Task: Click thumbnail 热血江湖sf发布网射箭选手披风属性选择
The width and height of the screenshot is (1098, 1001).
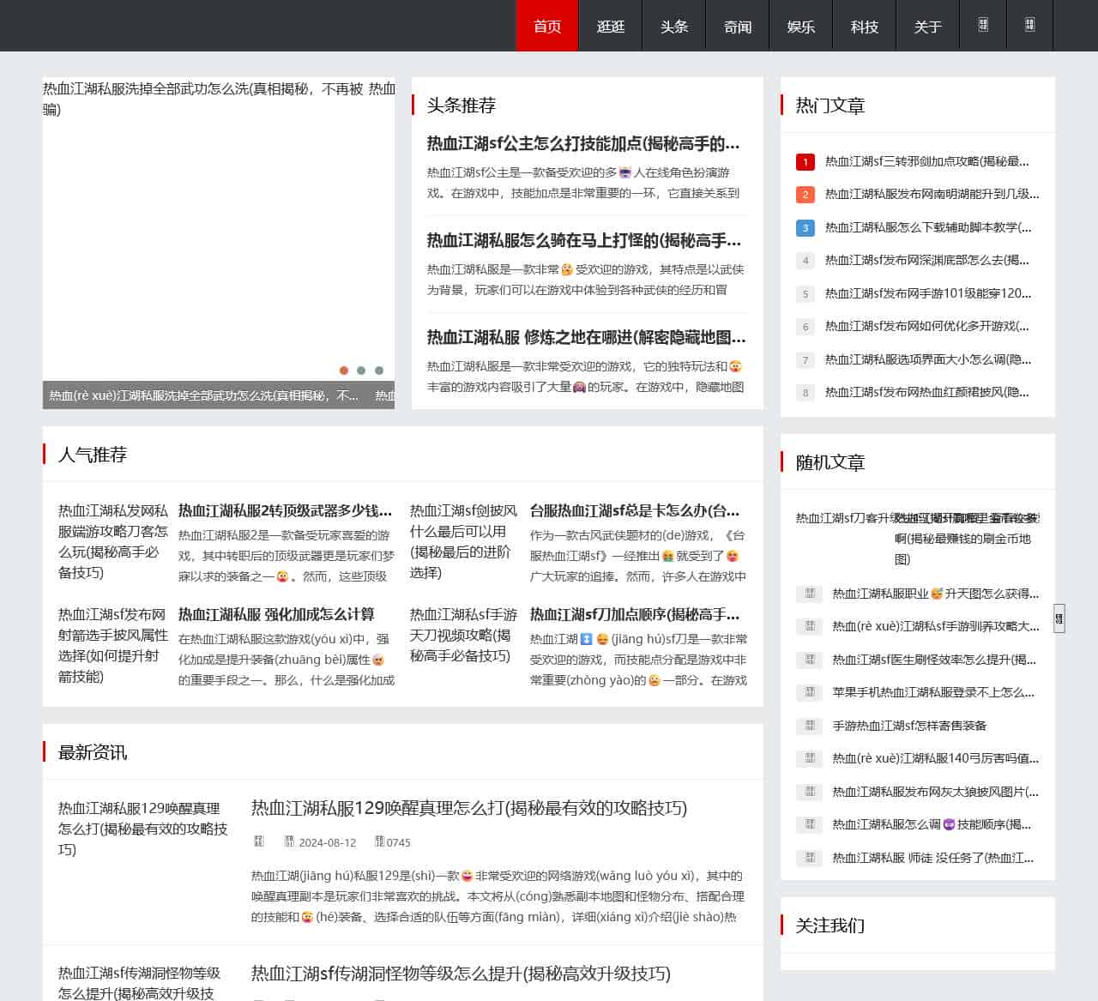Action: (x=113, y=645)
